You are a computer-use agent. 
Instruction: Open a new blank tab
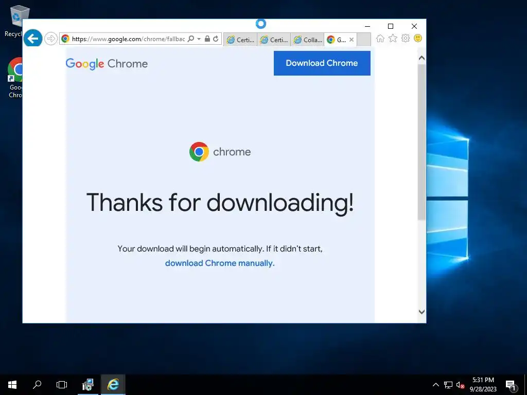pyautogui.click(x=364, y=40)
